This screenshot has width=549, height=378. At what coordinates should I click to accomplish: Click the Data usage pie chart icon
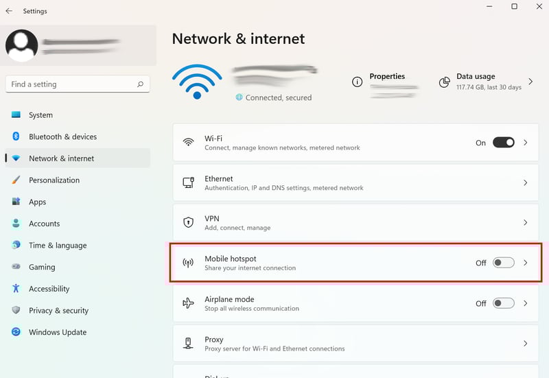point(444,82)
